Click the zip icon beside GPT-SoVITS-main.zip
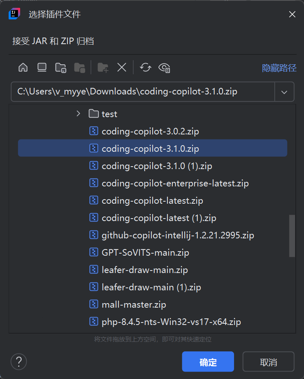The height and width of the screenshot is (379, 304). pos(93,252)
